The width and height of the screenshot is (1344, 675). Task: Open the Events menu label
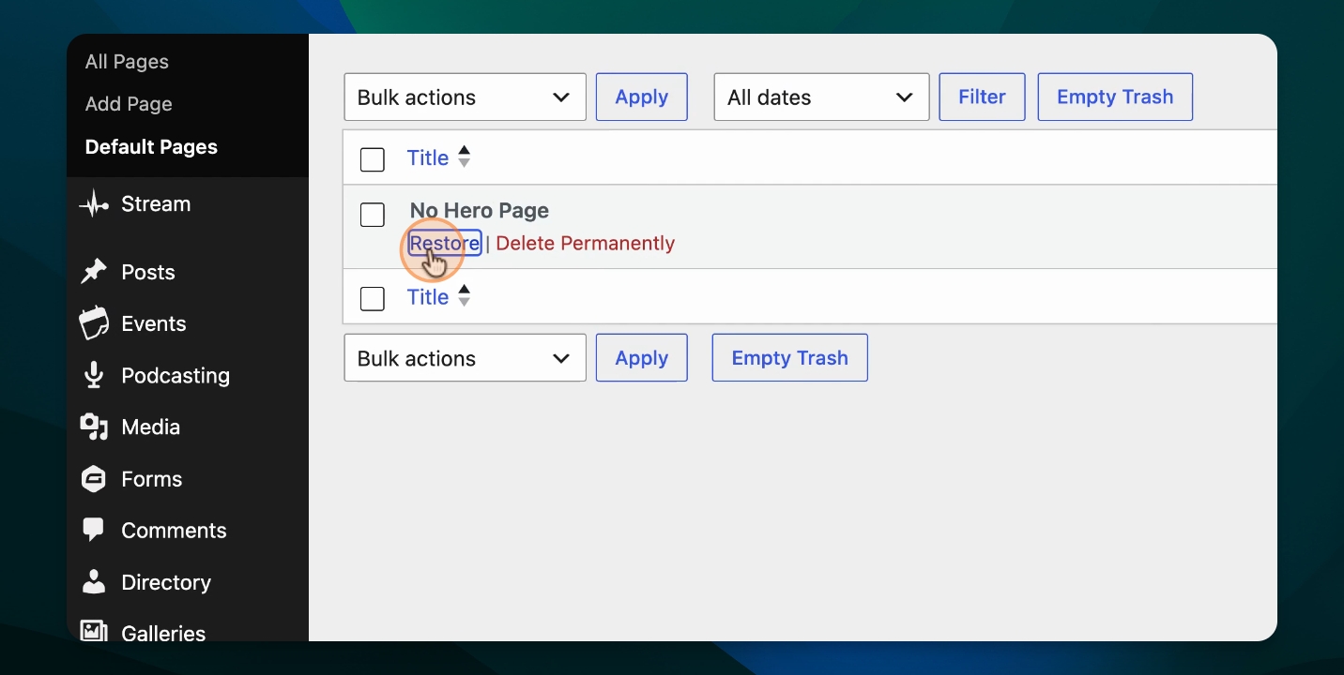[x=154, y=323]
